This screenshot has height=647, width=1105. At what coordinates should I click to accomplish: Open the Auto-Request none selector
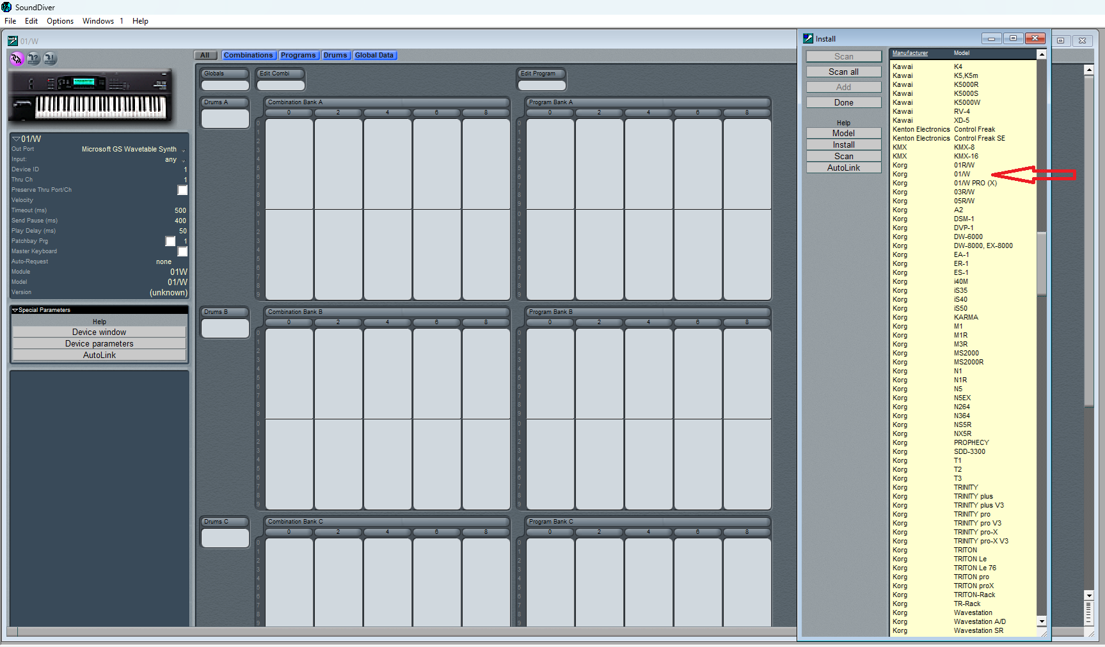coord(164,261)
